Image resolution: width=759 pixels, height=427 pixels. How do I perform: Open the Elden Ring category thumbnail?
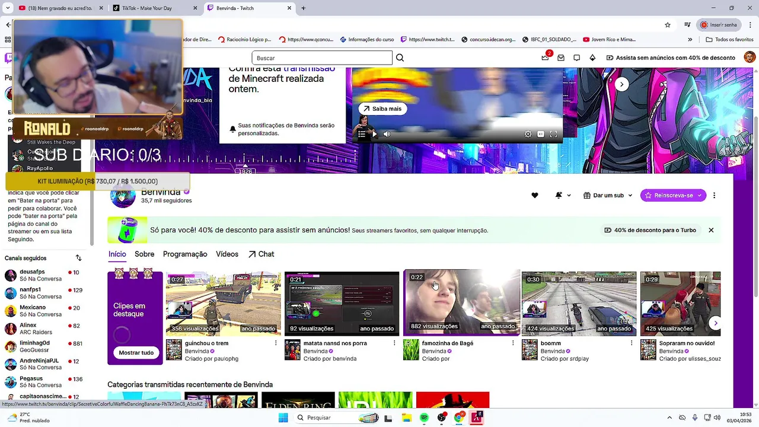tap(298, 400)
